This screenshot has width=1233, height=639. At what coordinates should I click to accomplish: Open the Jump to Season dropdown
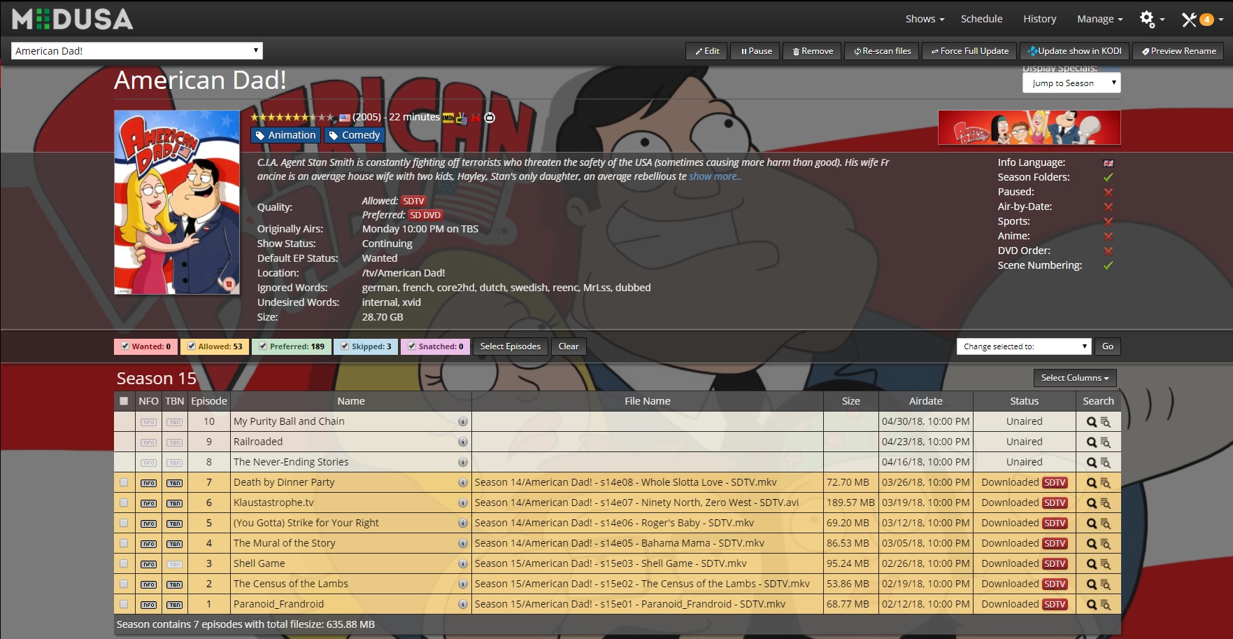click(x=1071, y=83)
